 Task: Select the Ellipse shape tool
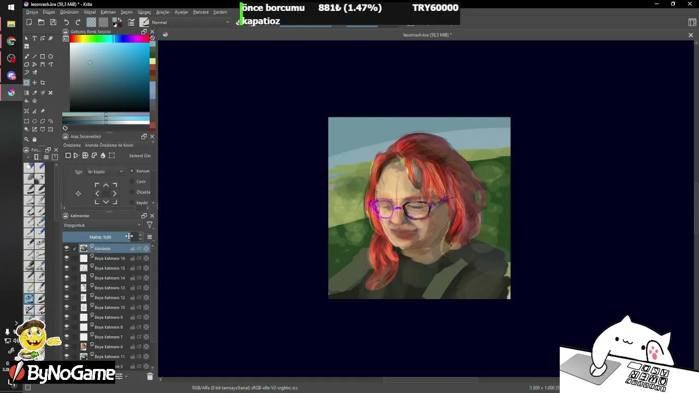51,56
